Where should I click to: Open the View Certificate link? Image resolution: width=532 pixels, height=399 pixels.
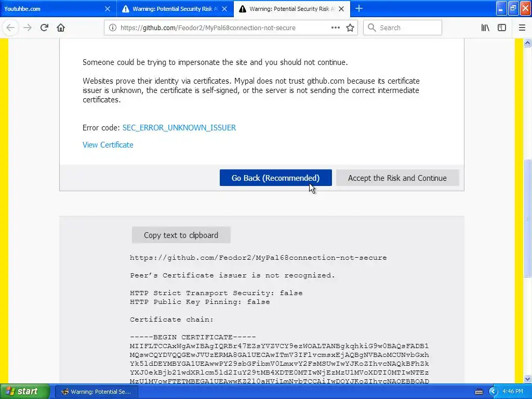pyautogui.click(x=108, y=145)
